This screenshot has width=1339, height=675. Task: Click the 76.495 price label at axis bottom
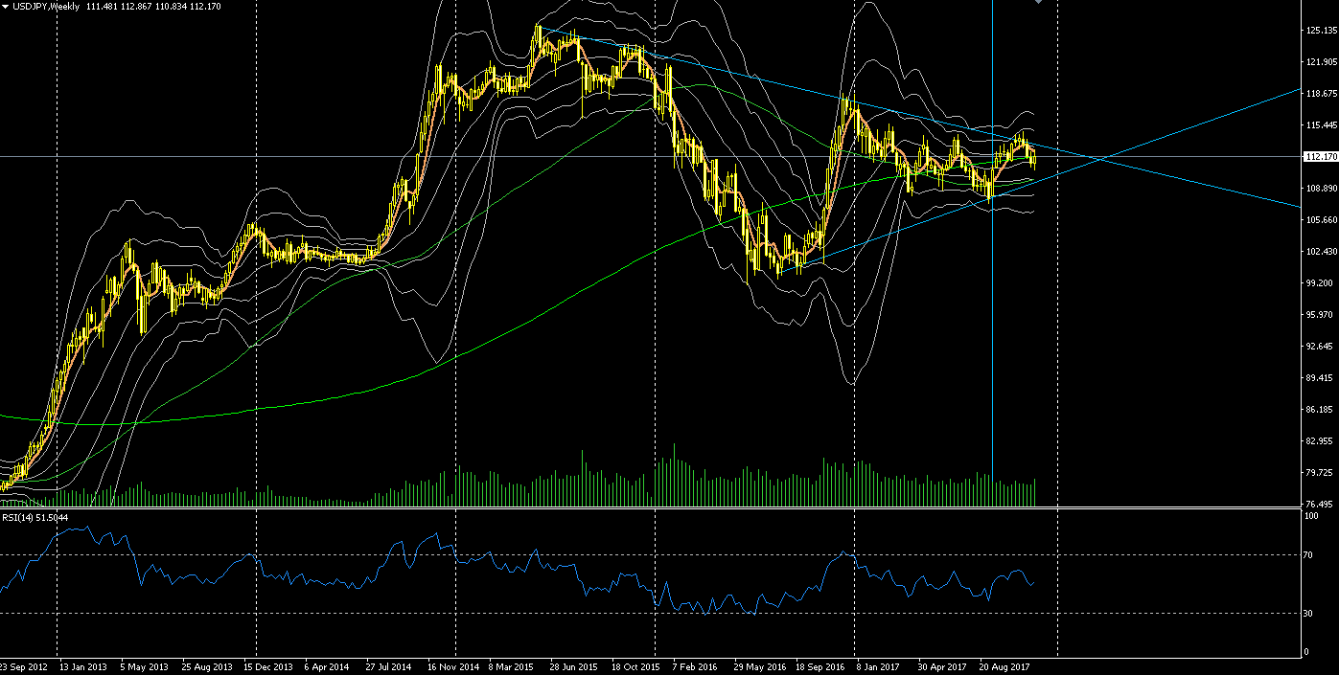[1321, 504]
